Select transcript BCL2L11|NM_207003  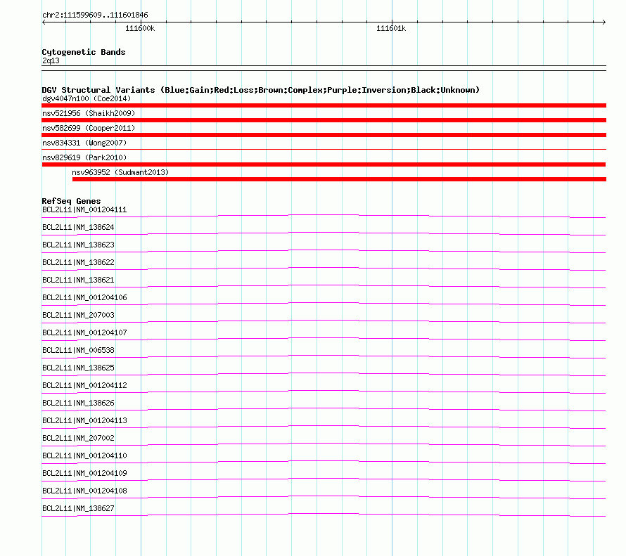[78, 315]
